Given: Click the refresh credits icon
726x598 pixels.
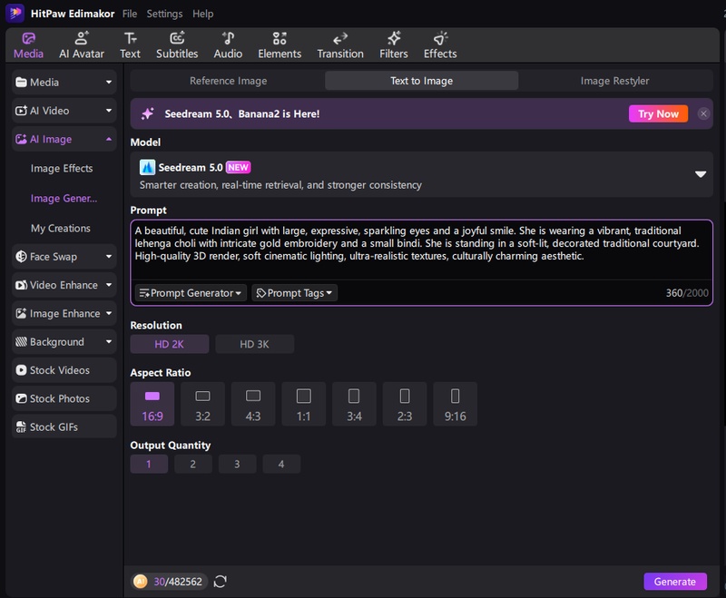Looking at the screenshot, I should point(220,582).
